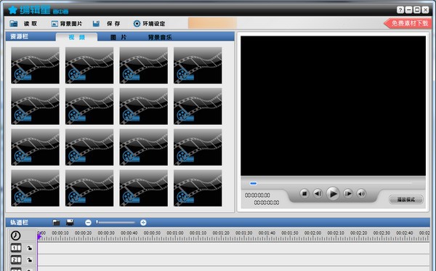Click the upper 00:00:00.00 timecode display
This screenshot has width=436, height=271.
coord(257,195)
